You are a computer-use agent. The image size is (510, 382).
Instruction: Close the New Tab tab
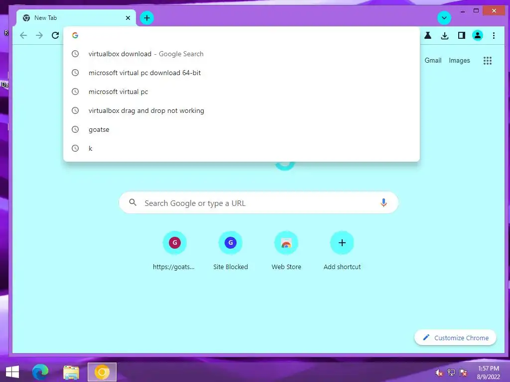pyautogui.click(x=128, y=18)
